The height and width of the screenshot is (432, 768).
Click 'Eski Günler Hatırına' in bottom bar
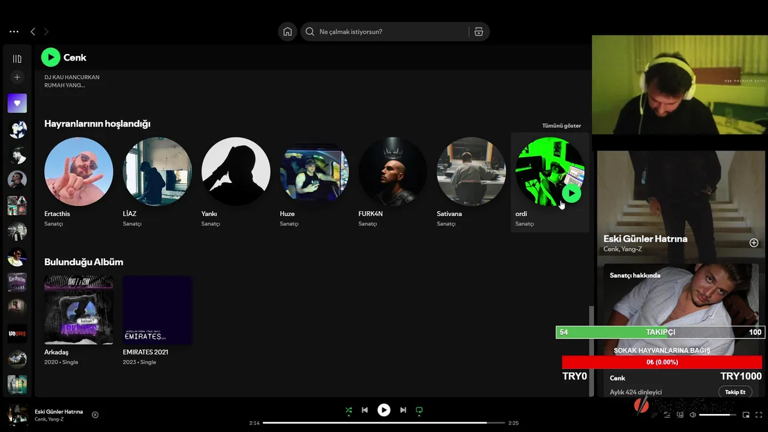(59, 412)
